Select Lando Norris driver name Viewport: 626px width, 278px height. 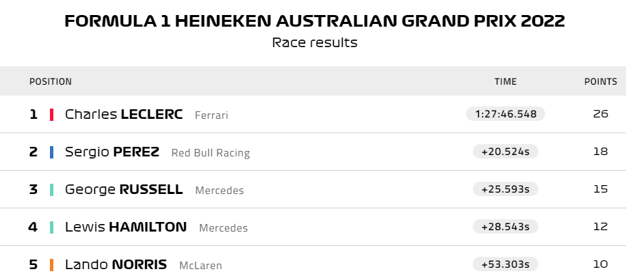(116, 264)
